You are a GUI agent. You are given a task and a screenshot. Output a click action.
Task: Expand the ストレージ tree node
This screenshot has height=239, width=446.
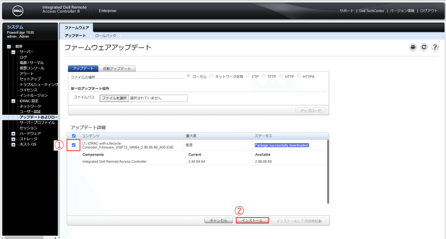[x=13, y=139]
